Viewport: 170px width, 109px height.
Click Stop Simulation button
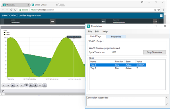tap(154, 52)
